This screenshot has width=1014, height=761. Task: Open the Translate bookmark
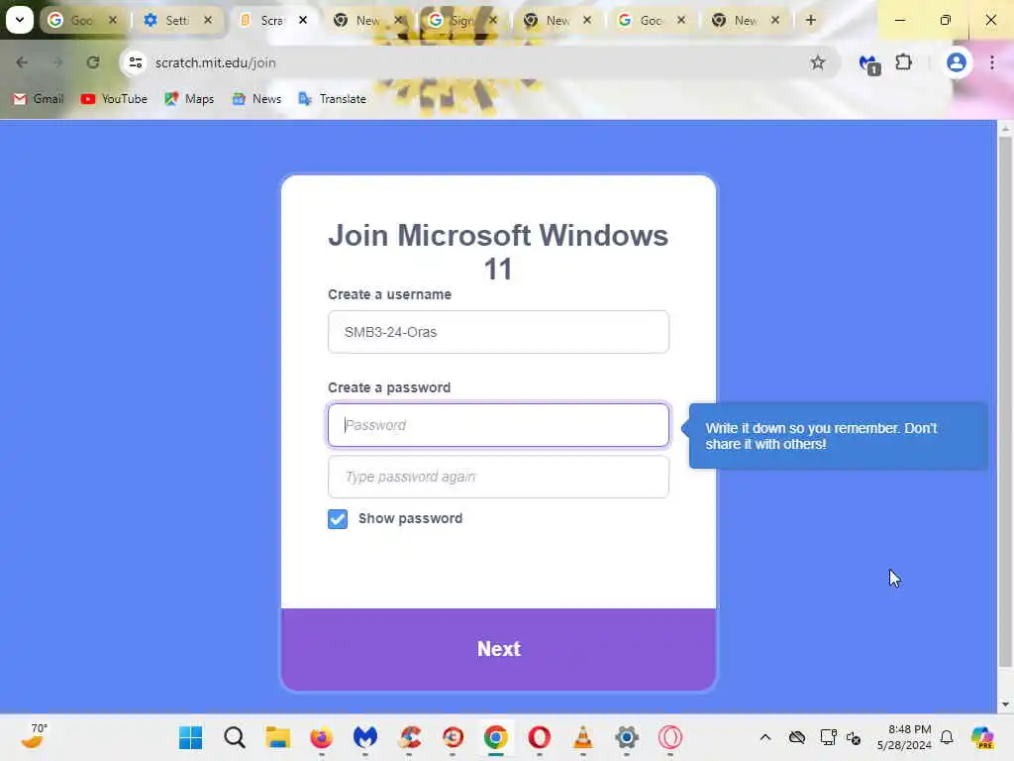click(x=333, y=98)
